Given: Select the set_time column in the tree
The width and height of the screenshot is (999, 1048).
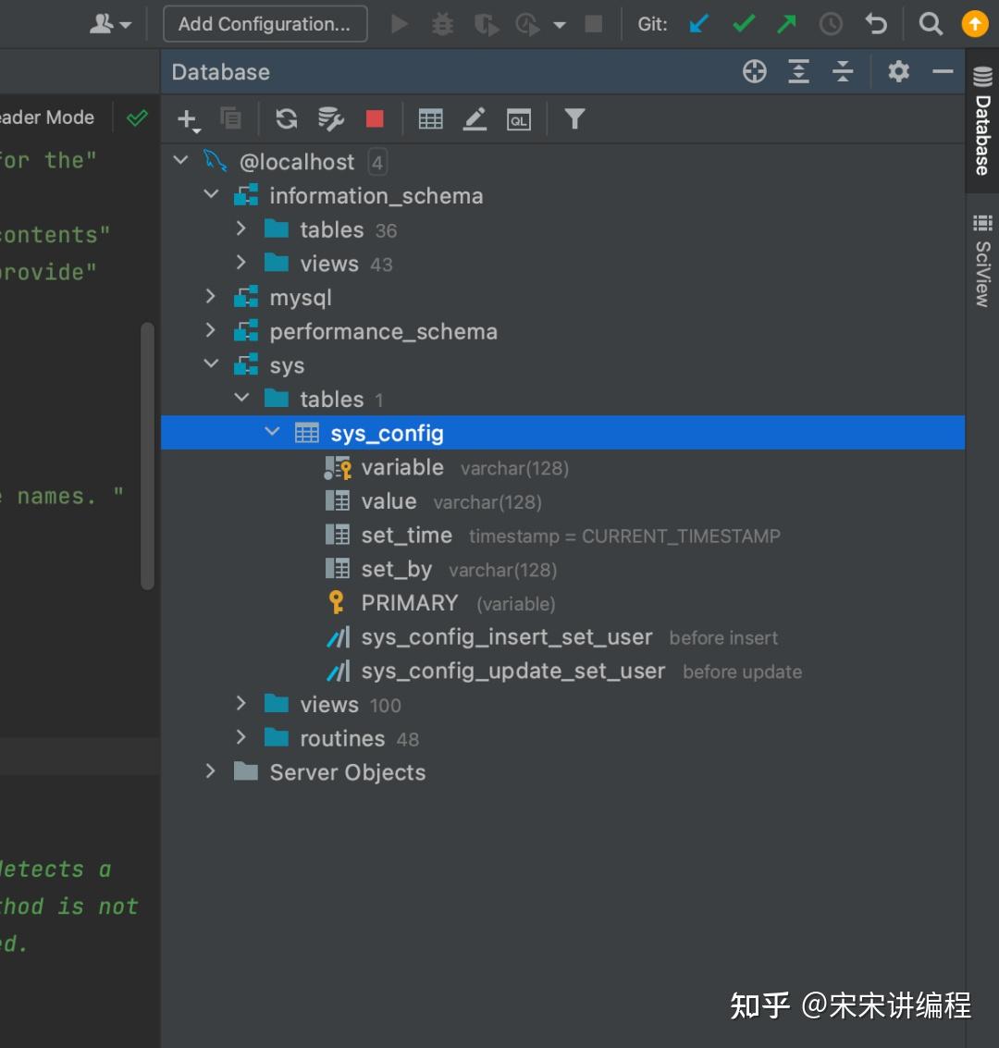Looking at the screenshot, I should click(406, 535).
